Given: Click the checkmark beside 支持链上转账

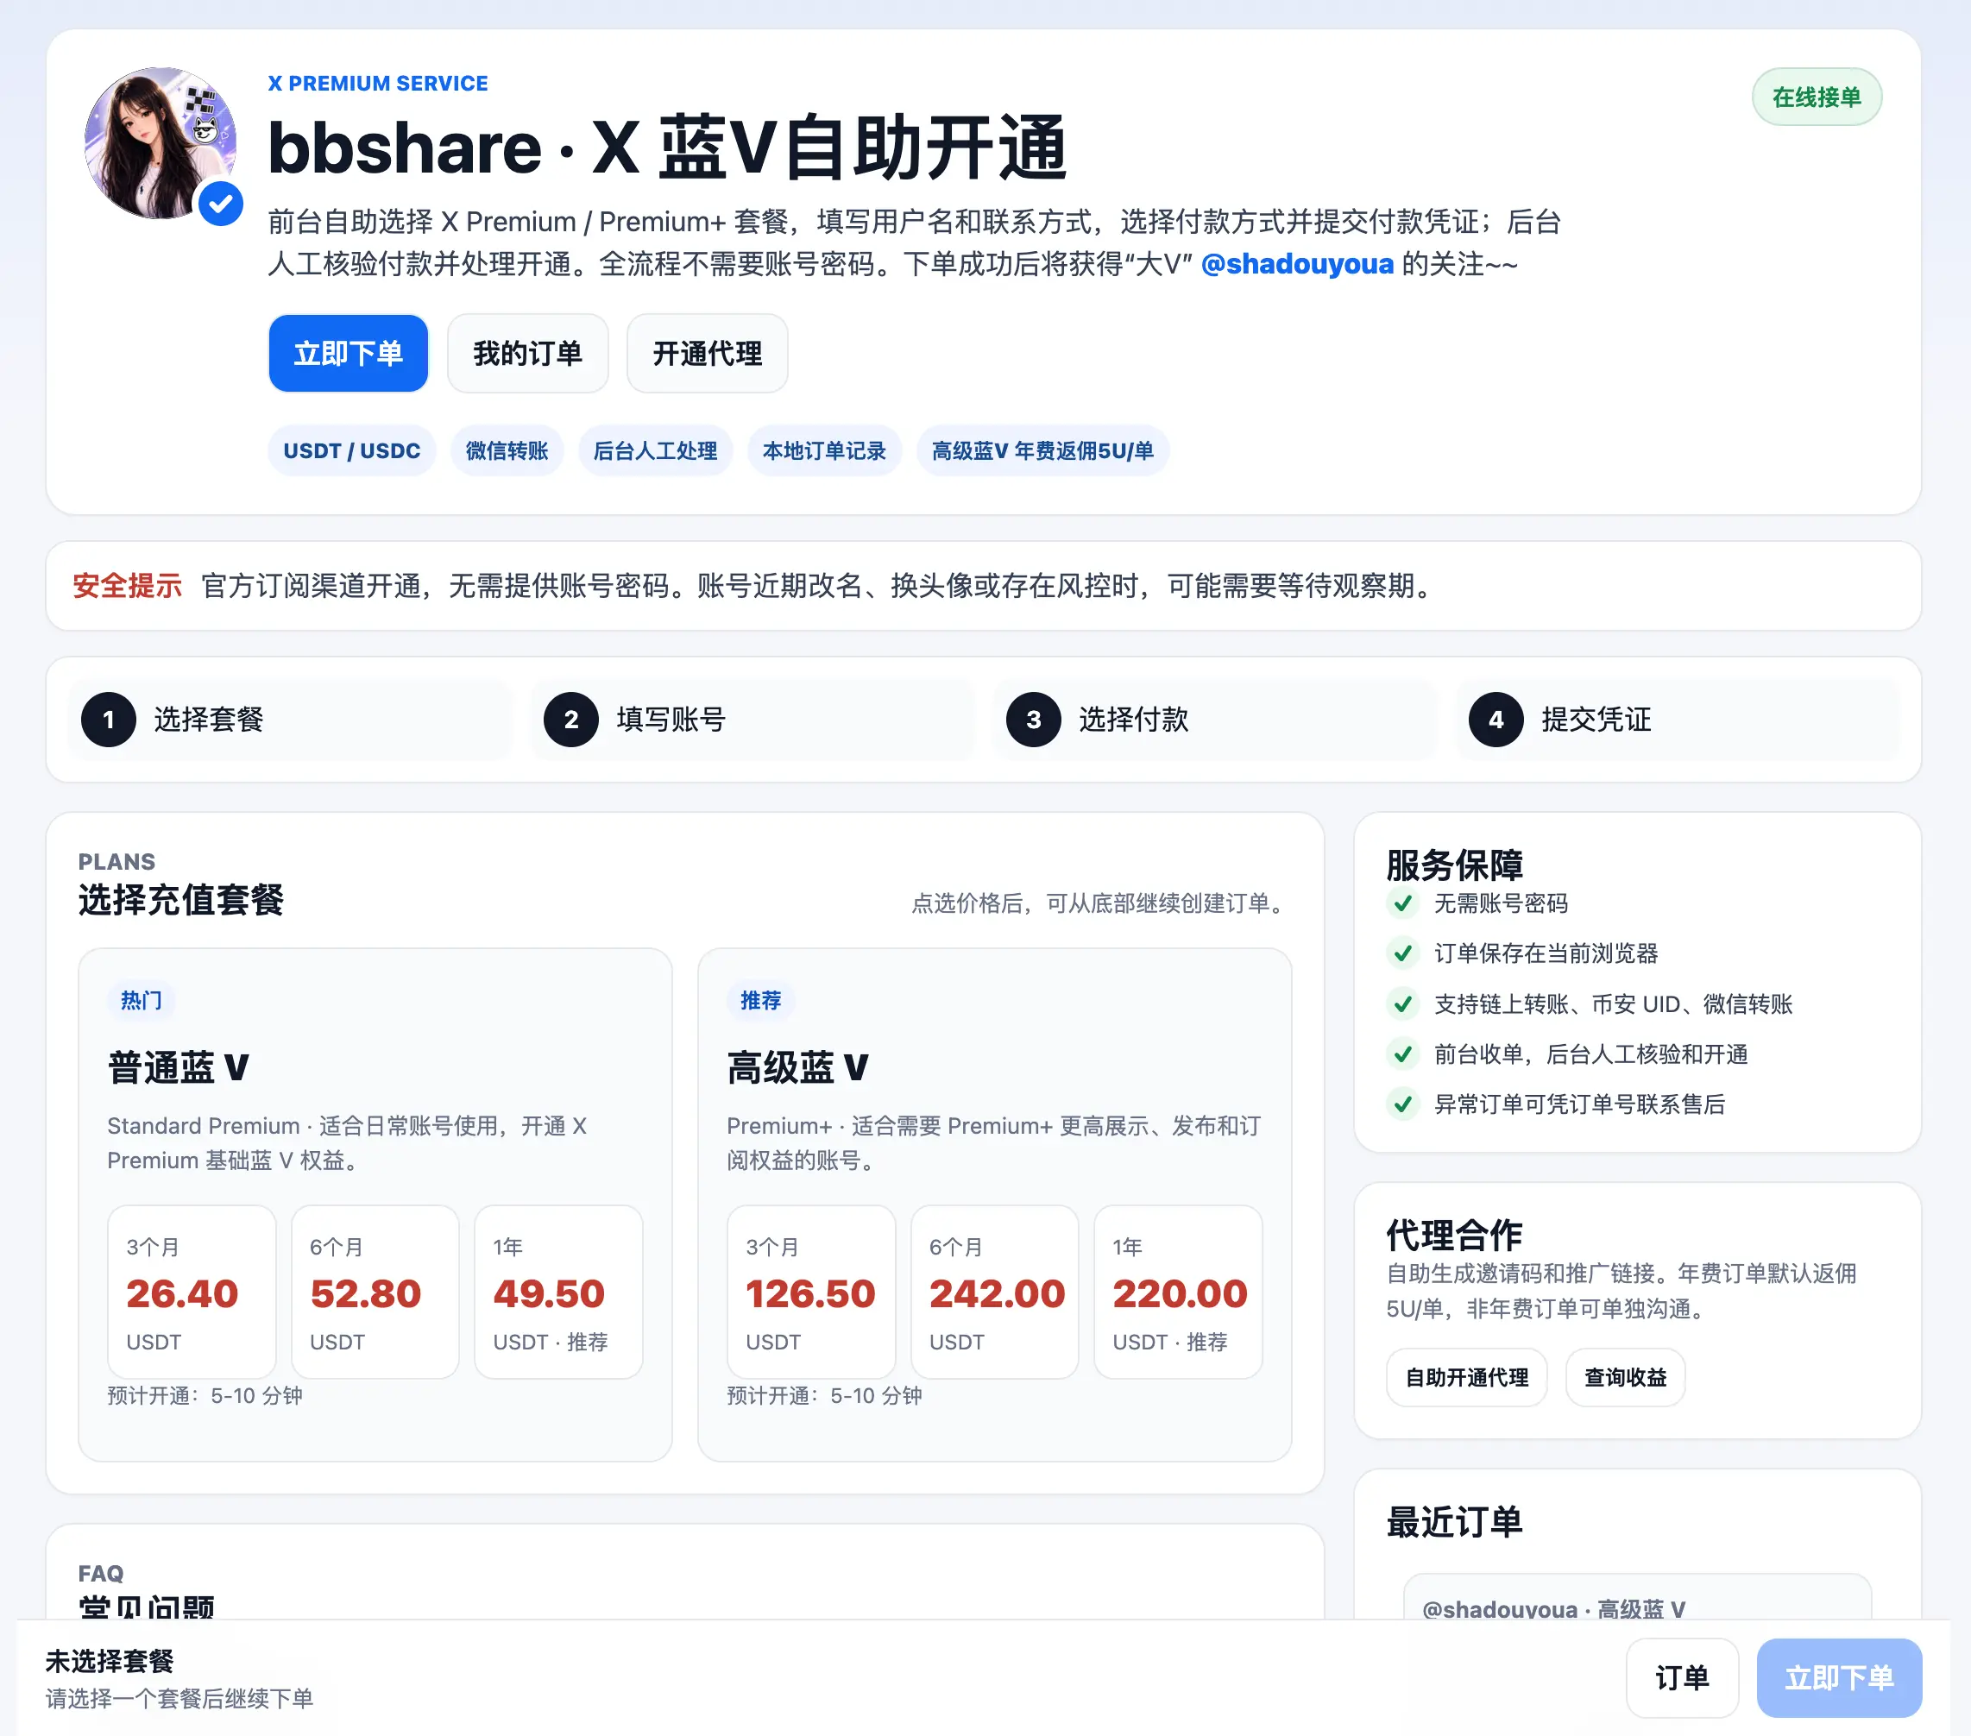Looking at the screenshot, I should 1403,1003.
